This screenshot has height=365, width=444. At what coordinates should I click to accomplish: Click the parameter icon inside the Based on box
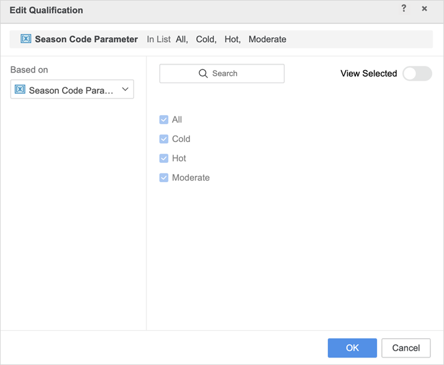[20, 90]
